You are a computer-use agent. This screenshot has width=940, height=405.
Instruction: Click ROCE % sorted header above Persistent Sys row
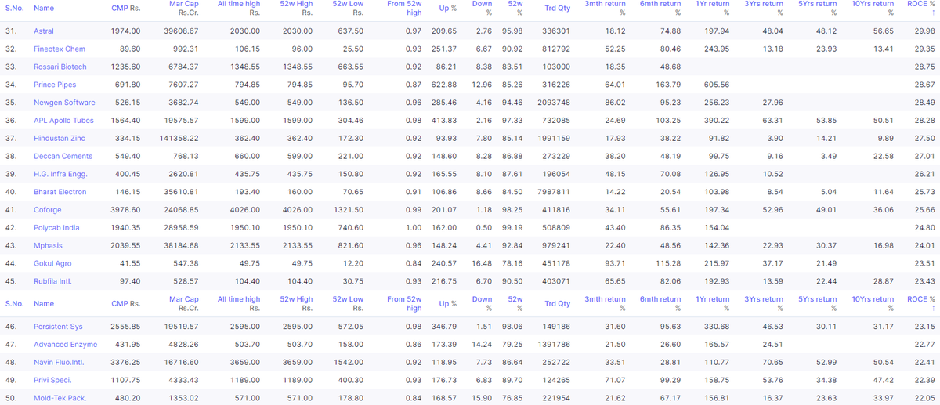click(x=920, y=304)
